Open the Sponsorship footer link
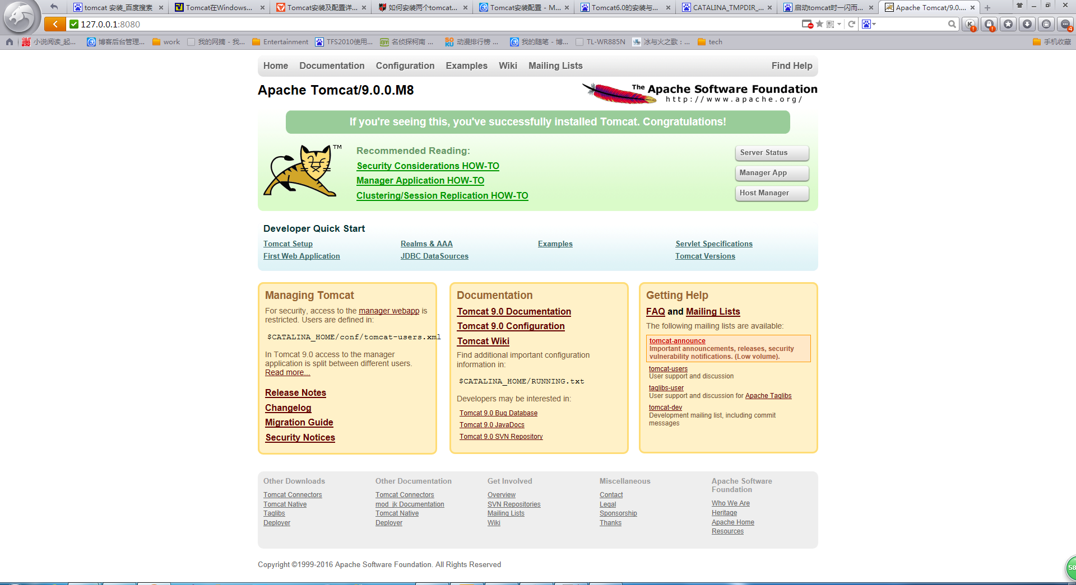Screen dimensions: 1076x585 (618, 513)
